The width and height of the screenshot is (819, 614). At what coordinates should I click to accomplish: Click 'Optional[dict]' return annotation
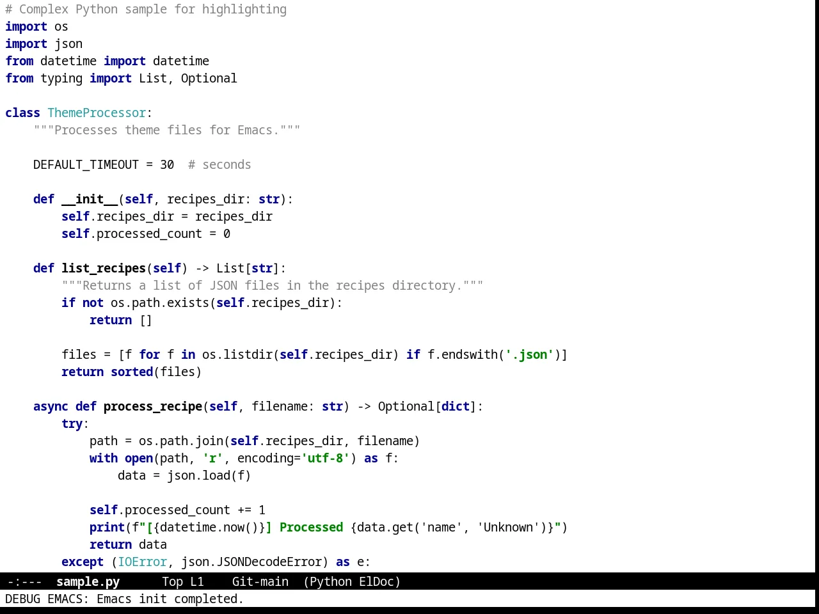tap(427, 406)
